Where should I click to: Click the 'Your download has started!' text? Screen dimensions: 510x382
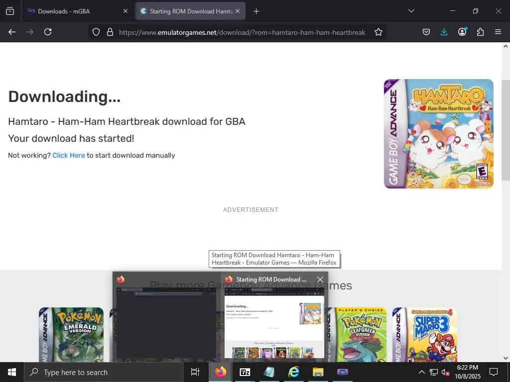tap(71, 138)
